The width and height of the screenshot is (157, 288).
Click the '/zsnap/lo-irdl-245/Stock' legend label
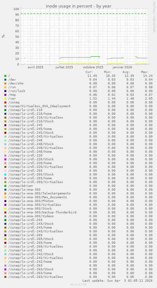tap(31, 133)
